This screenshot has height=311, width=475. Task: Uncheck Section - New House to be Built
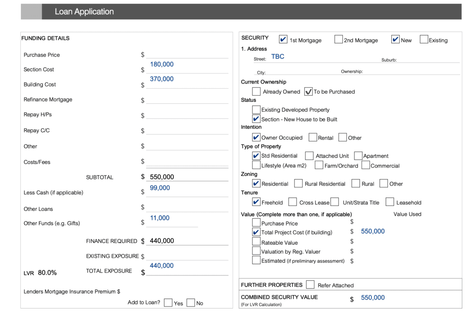pyautogui.click(x=256, y=119)
